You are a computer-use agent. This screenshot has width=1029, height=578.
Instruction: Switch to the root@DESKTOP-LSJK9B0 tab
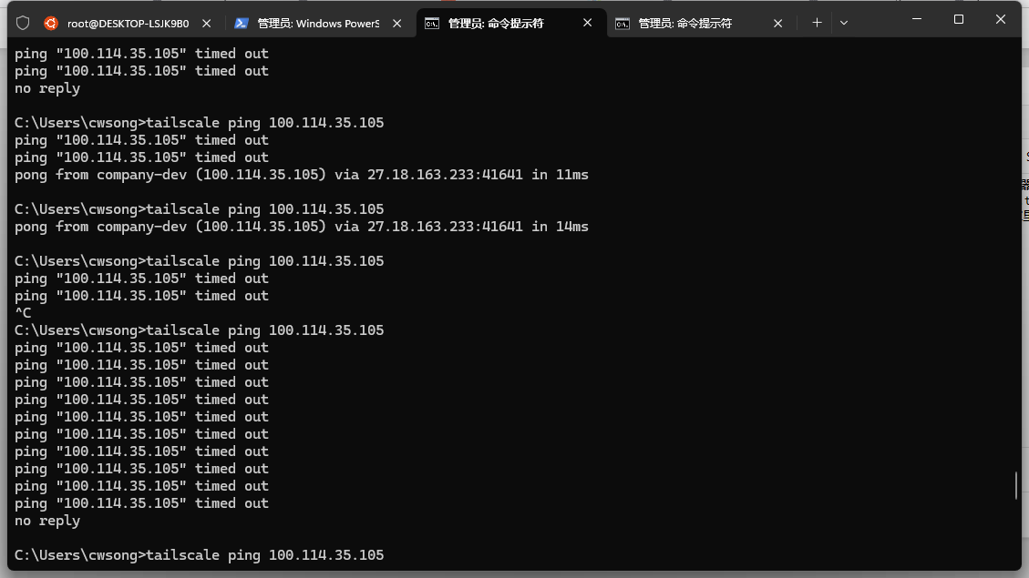pos(128,24)
